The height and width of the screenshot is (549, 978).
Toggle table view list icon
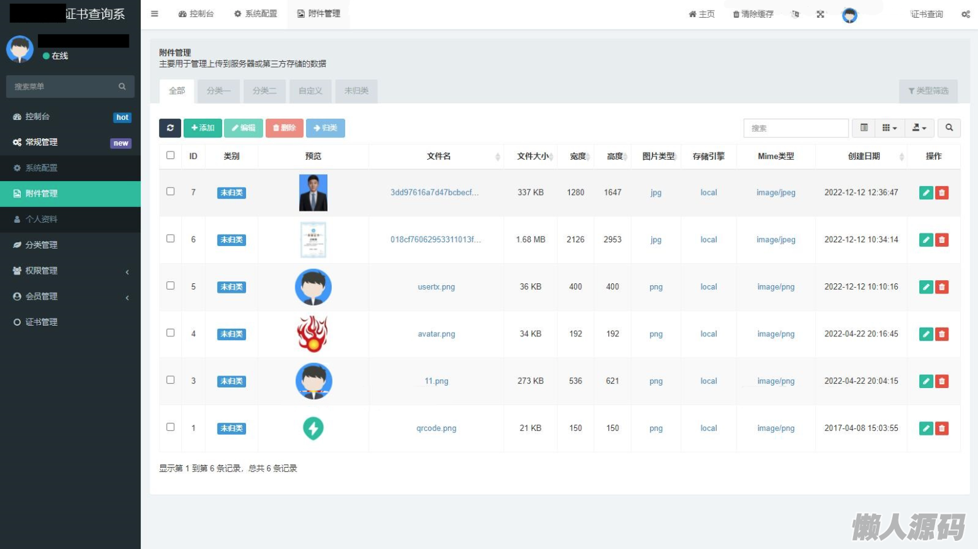864,128
